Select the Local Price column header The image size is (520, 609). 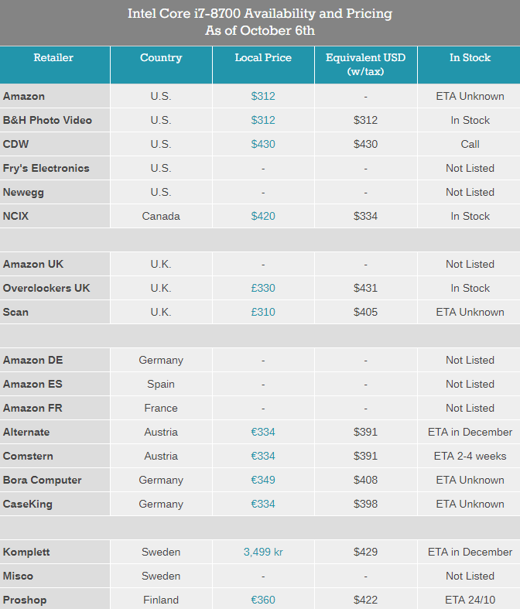coord(263,65)
